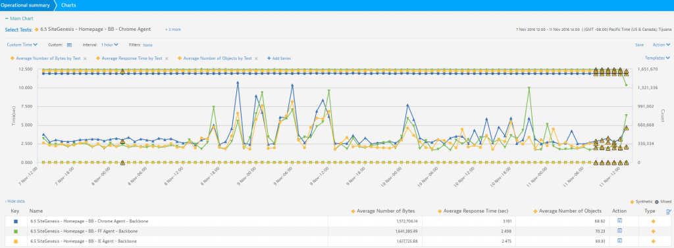Click the last warning marker on top series
This screenshot has height=248, width=674.
point(627,72)
